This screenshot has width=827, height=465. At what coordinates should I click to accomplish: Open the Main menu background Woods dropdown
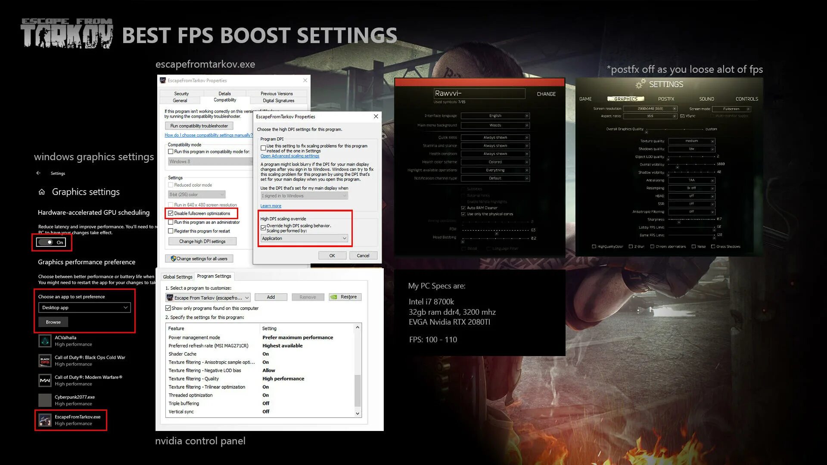coord(495,125)
